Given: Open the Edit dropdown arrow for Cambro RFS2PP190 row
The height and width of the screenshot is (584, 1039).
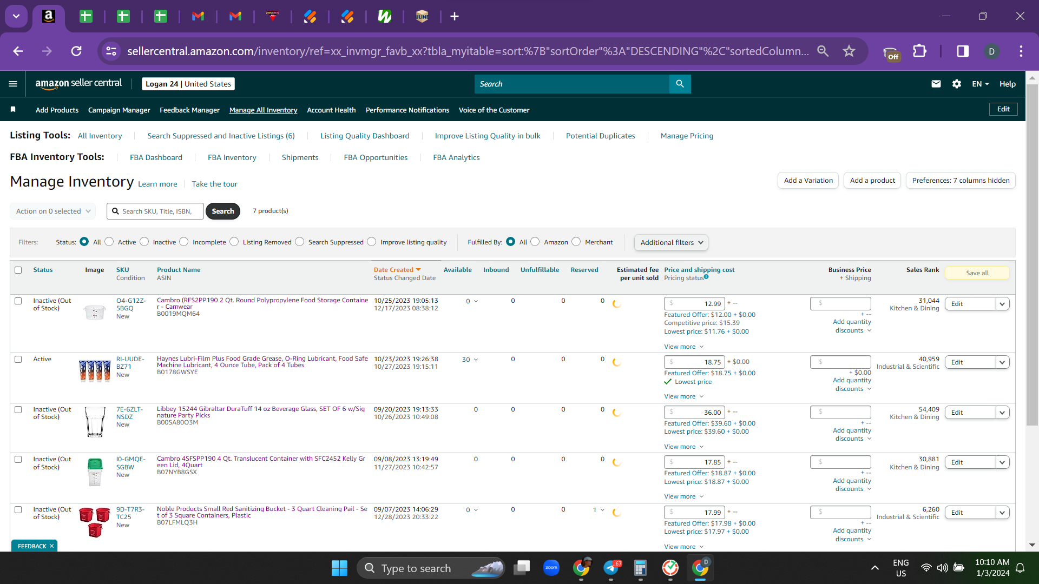Looking at the screenshot, I should coord(1003,304).
